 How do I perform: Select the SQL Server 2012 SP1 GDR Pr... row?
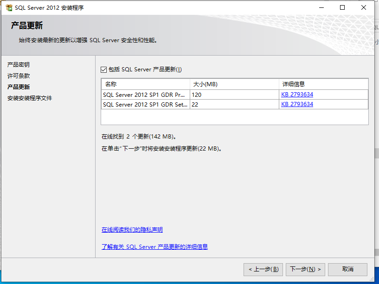pos(234,95)
